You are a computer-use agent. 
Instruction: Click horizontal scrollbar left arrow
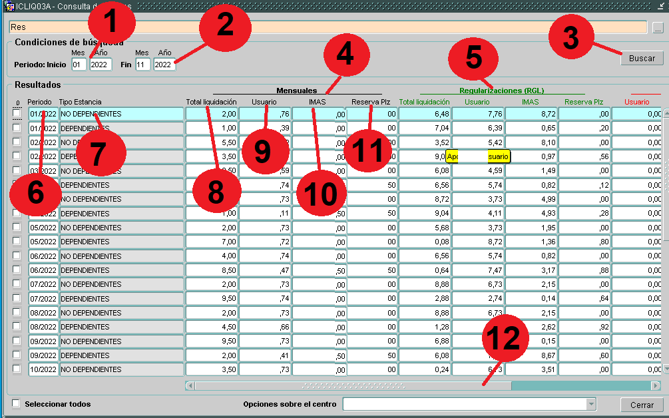click(190, 385)
